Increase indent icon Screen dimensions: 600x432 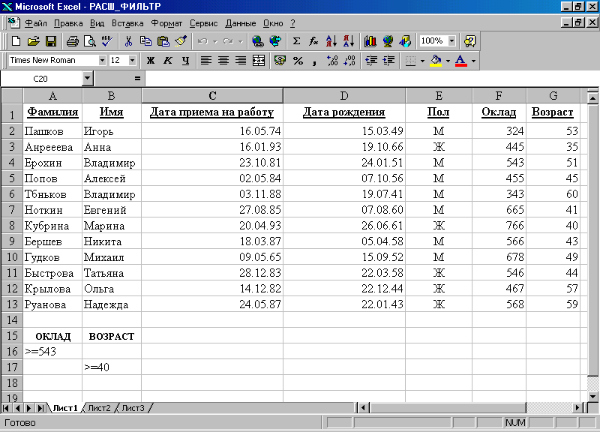(x=388, y=61)
